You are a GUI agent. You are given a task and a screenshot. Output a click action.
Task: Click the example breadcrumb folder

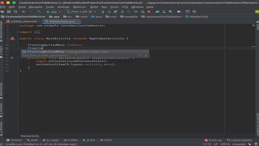coord(129,17)
